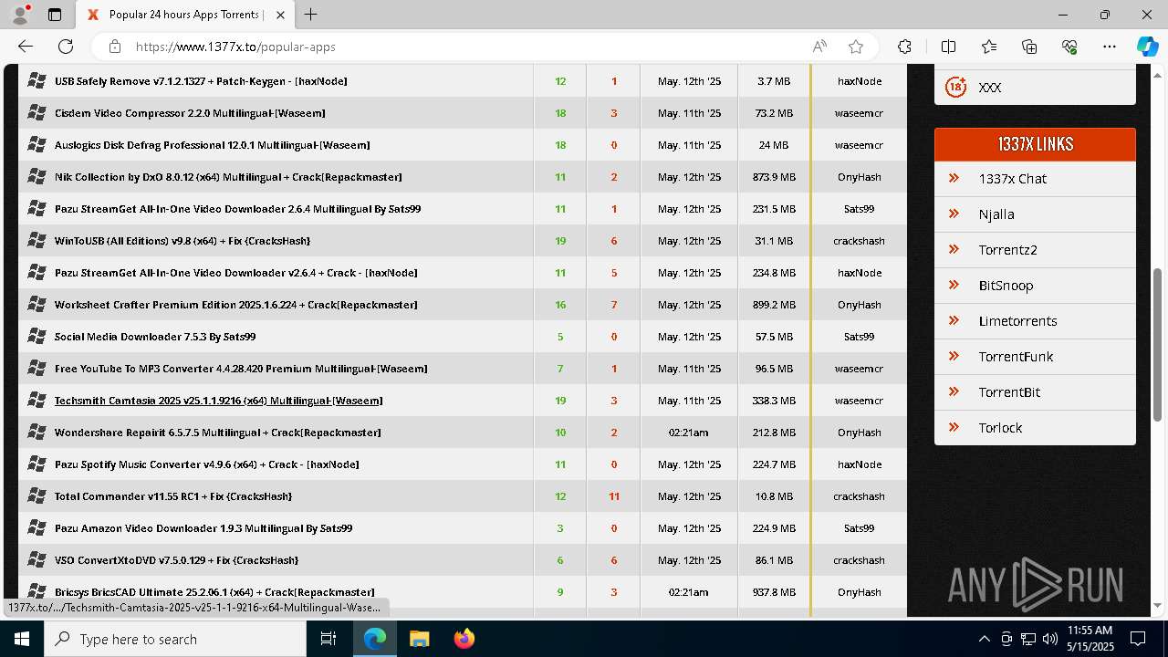Open Auslogics Disk Defrag Professional torrent
Screen dimensions: 1168x657
[x=213, y=145]
